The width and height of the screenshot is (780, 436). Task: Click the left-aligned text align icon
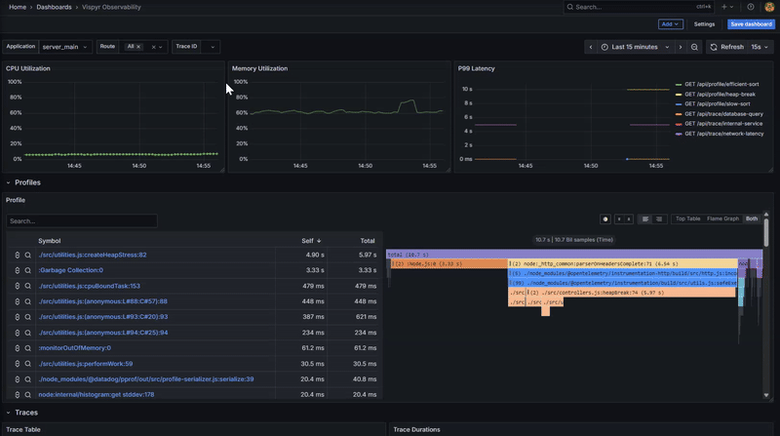point(645,219)
